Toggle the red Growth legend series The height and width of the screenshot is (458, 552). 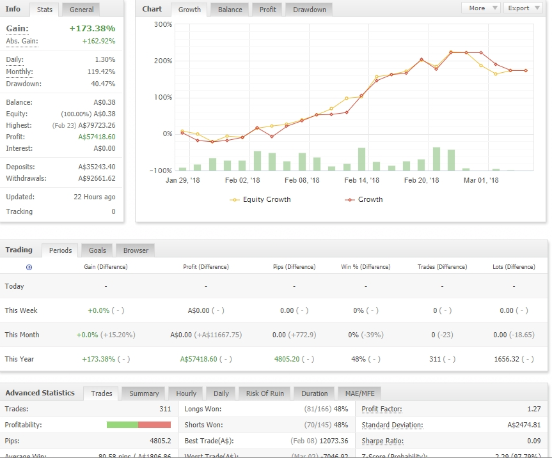click(363, 199)
